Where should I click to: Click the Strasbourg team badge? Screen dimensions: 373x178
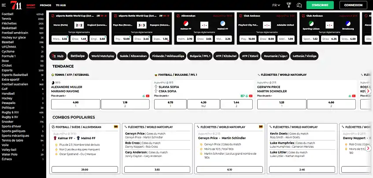348,23
